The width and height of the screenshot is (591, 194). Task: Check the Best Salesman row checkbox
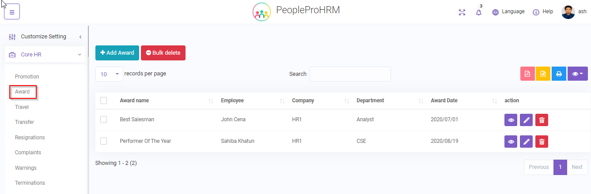pyautogui.click(x=104, y=119)
